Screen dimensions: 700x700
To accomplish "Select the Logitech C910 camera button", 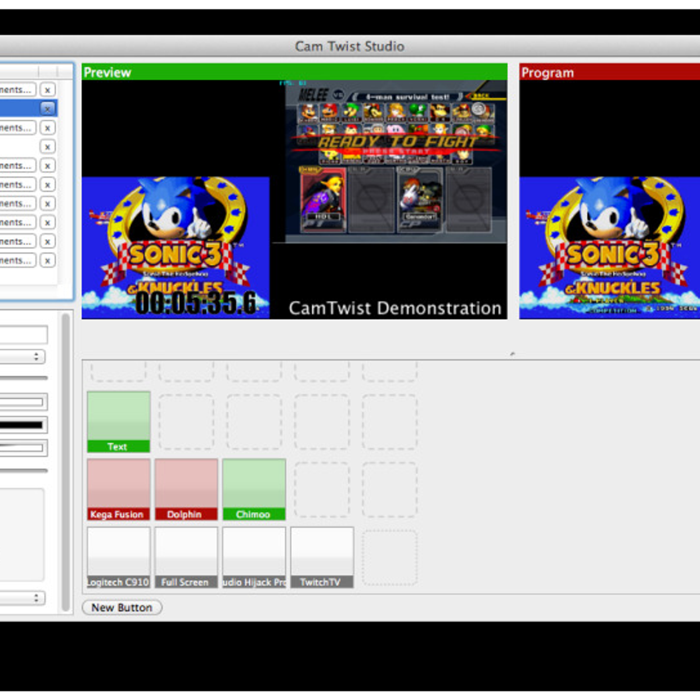I will coord(119,557).
